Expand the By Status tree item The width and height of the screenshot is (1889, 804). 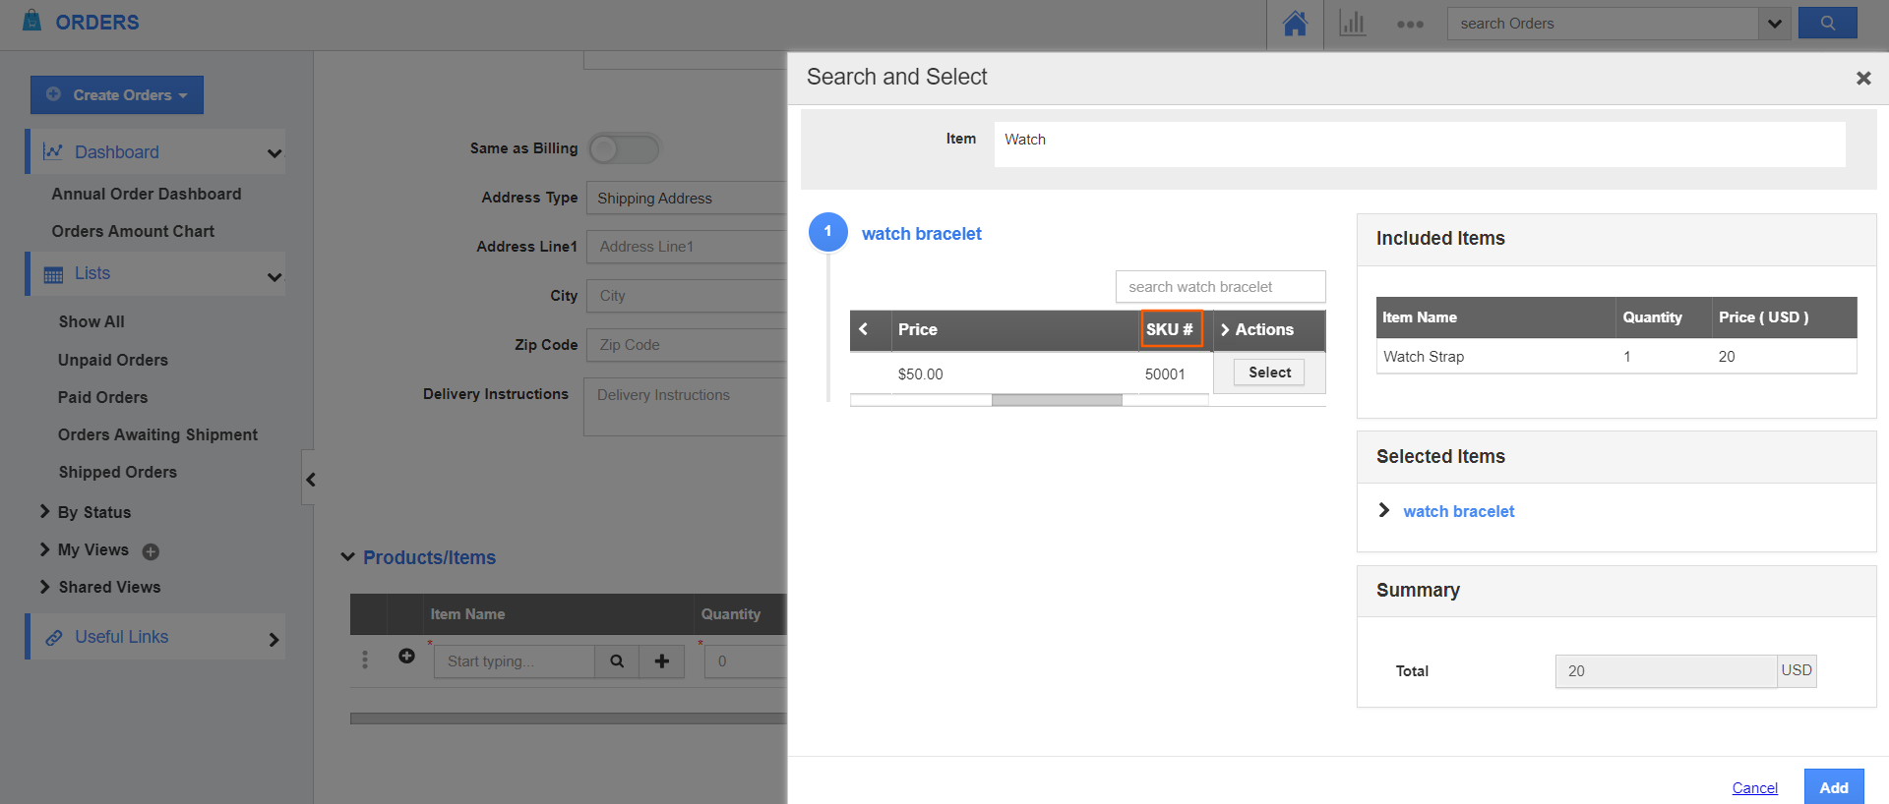point(45,512)
